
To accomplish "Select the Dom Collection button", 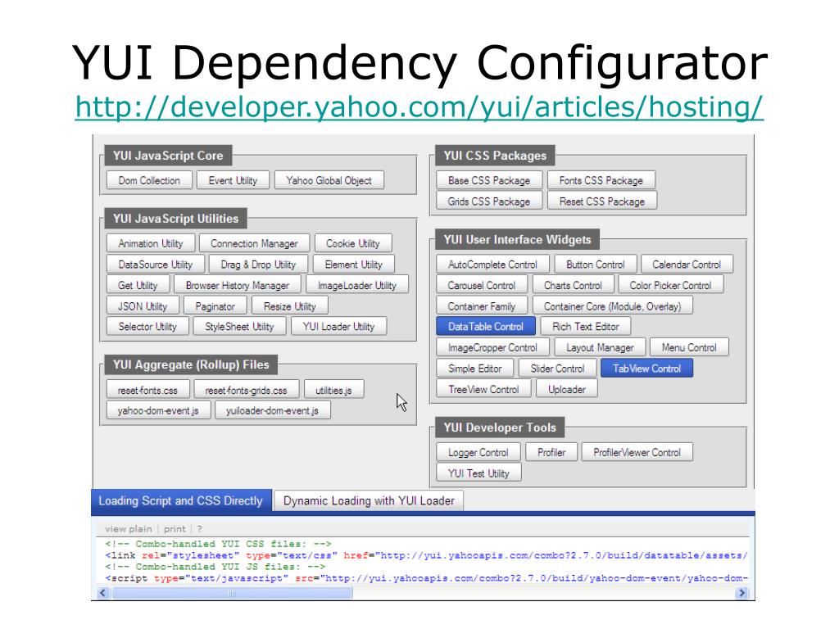I will (x=149, y=180).
